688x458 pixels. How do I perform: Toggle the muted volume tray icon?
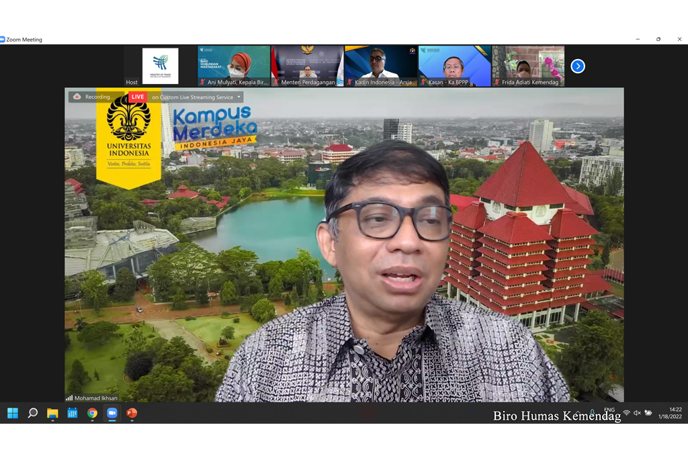click(x=637, y=413)
